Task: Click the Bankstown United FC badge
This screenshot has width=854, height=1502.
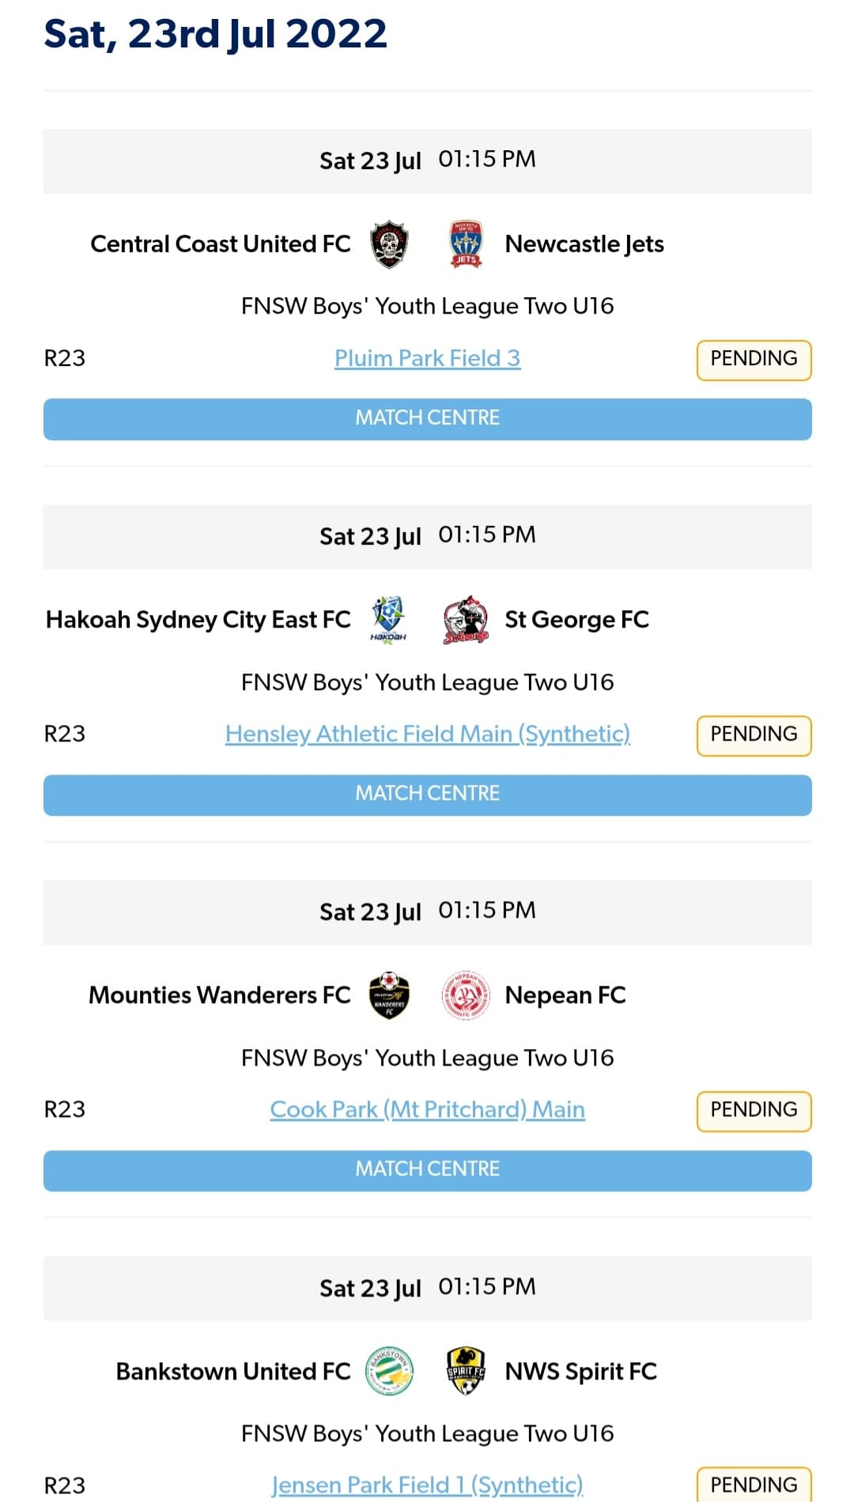Action: 389,1372
